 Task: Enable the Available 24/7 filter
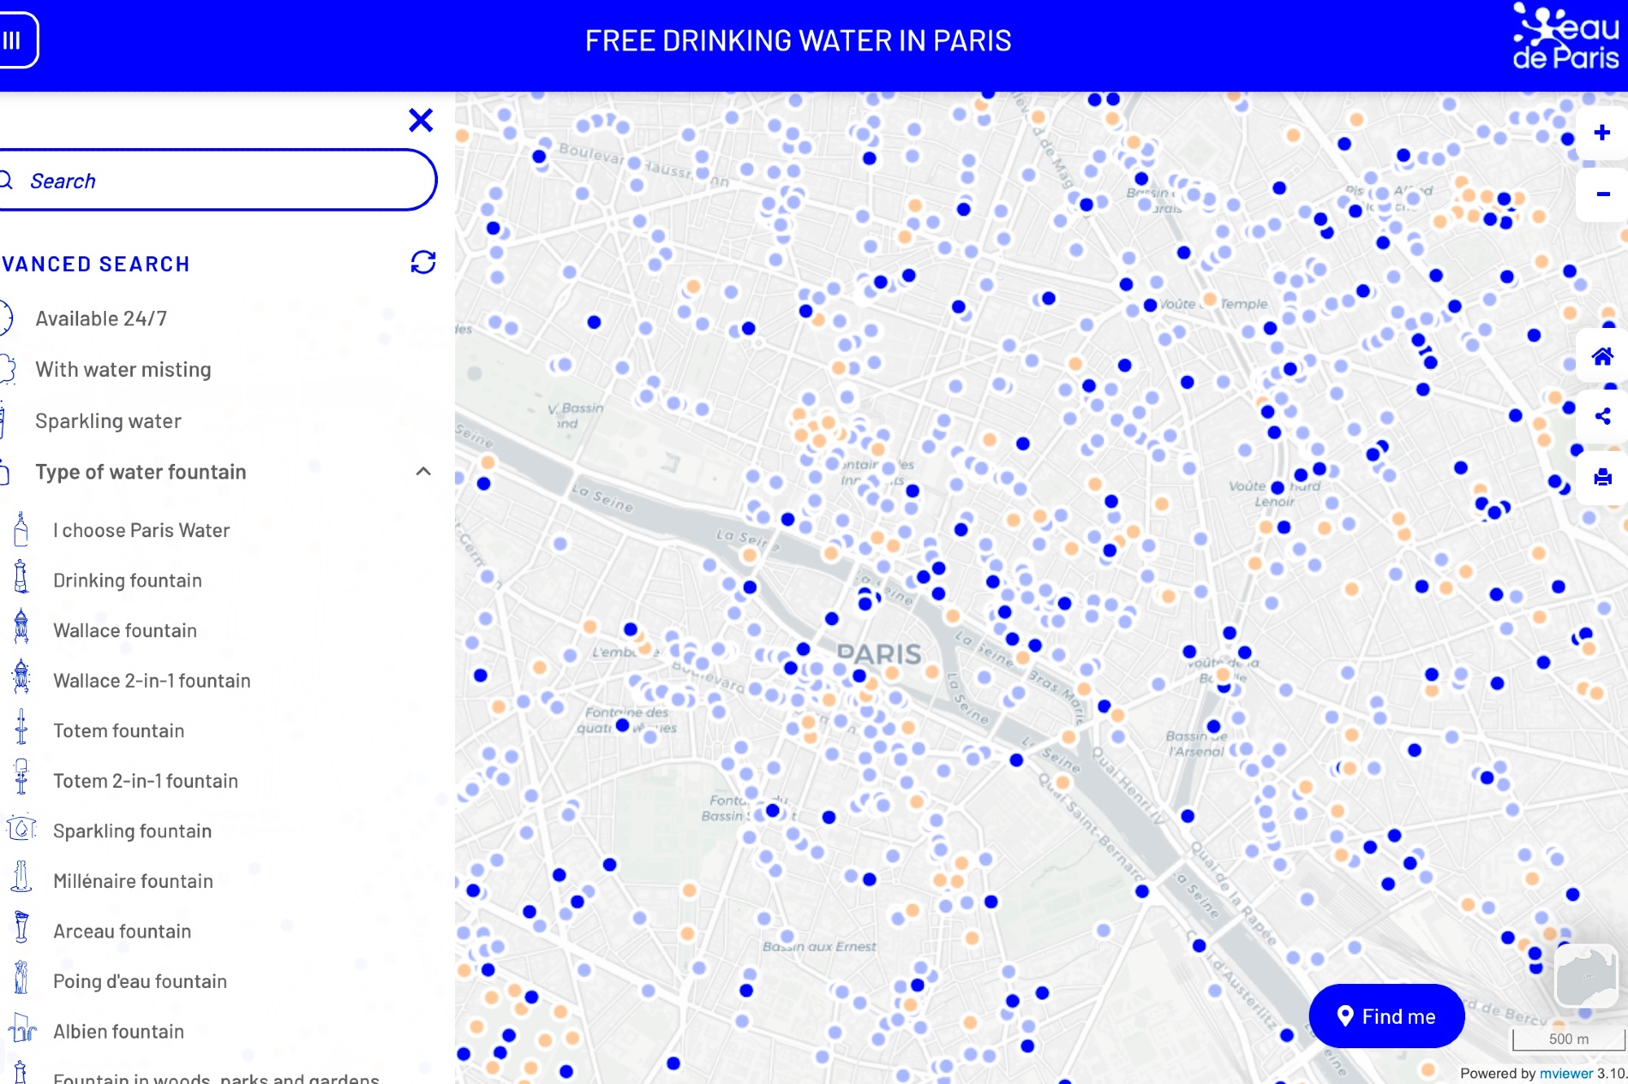point(101,318)
